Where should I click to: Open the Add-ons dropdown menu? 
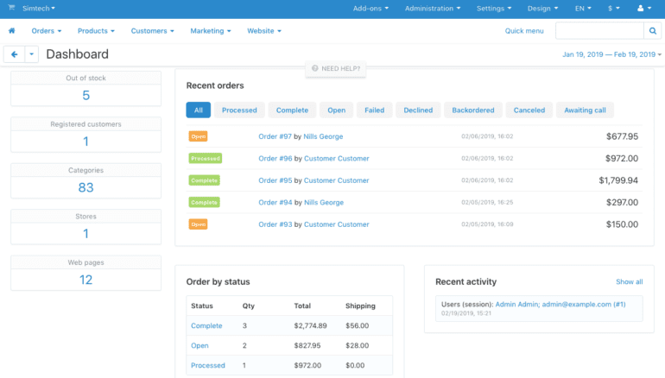click(x=370, y=9)
